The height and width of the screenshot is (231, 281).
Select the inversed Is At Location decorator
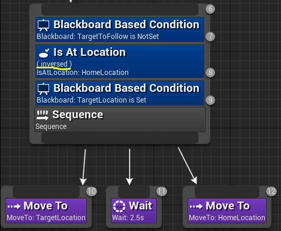pos(120,61)
